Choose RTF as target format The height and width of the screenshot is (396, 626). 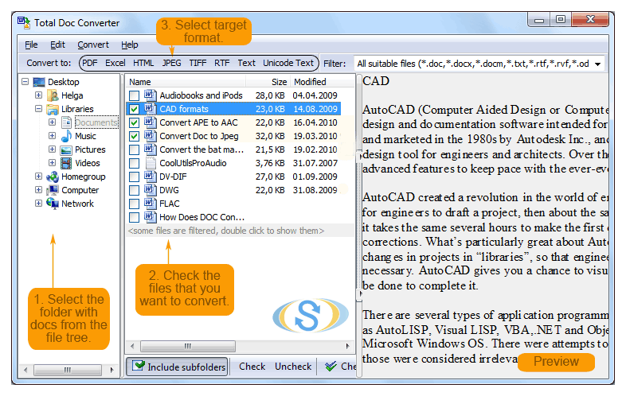222,63
